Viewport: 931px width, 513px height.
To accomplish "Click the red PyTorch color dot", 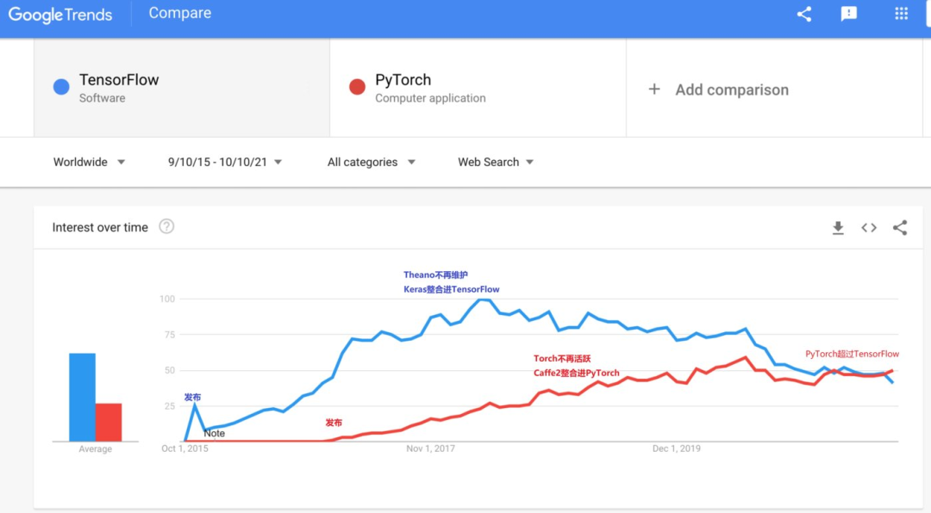I will click(357, 87).
